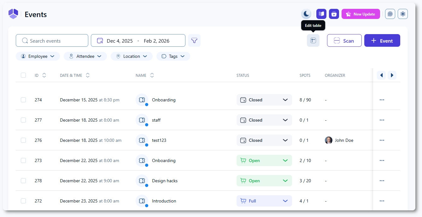Open more options for event 276
This screenshot has width=422, height=217.
pos(382,140)
